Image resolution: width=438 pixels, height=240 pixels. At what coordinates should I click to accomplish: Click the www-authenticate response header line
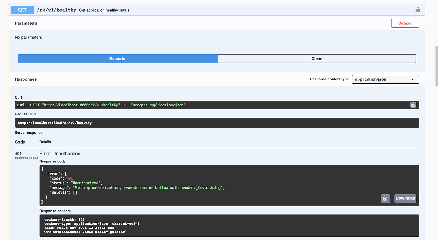point(85,232)
